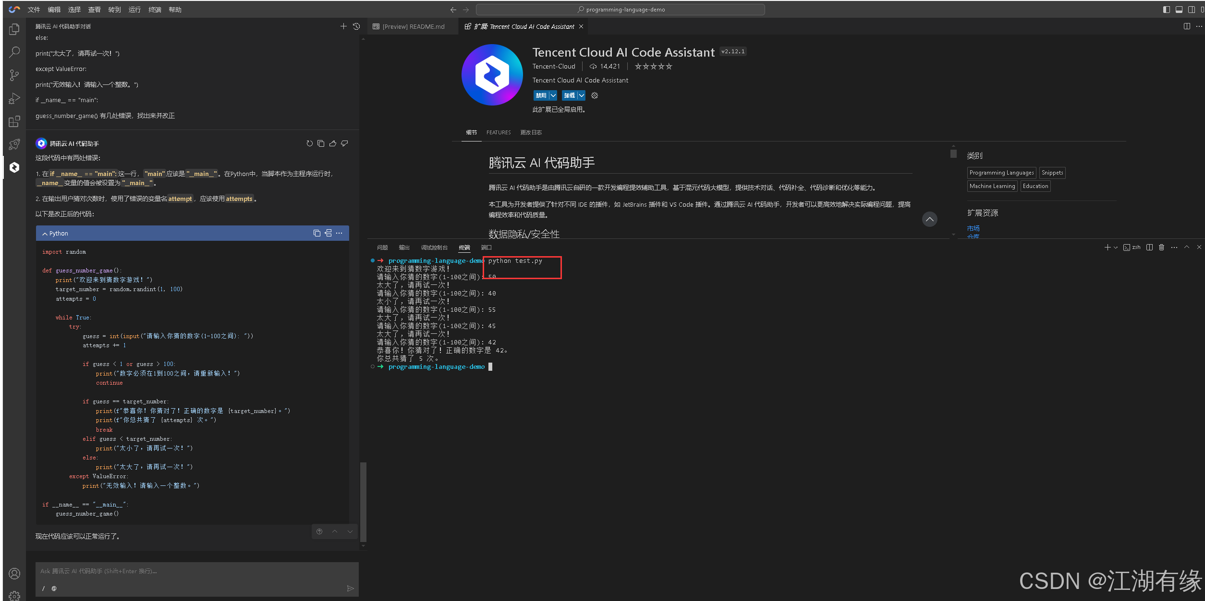The width and height of the screenshot is (1205, 601).
Task: Click the Tencent-Cloud publisher name
Action: point(553,66)
